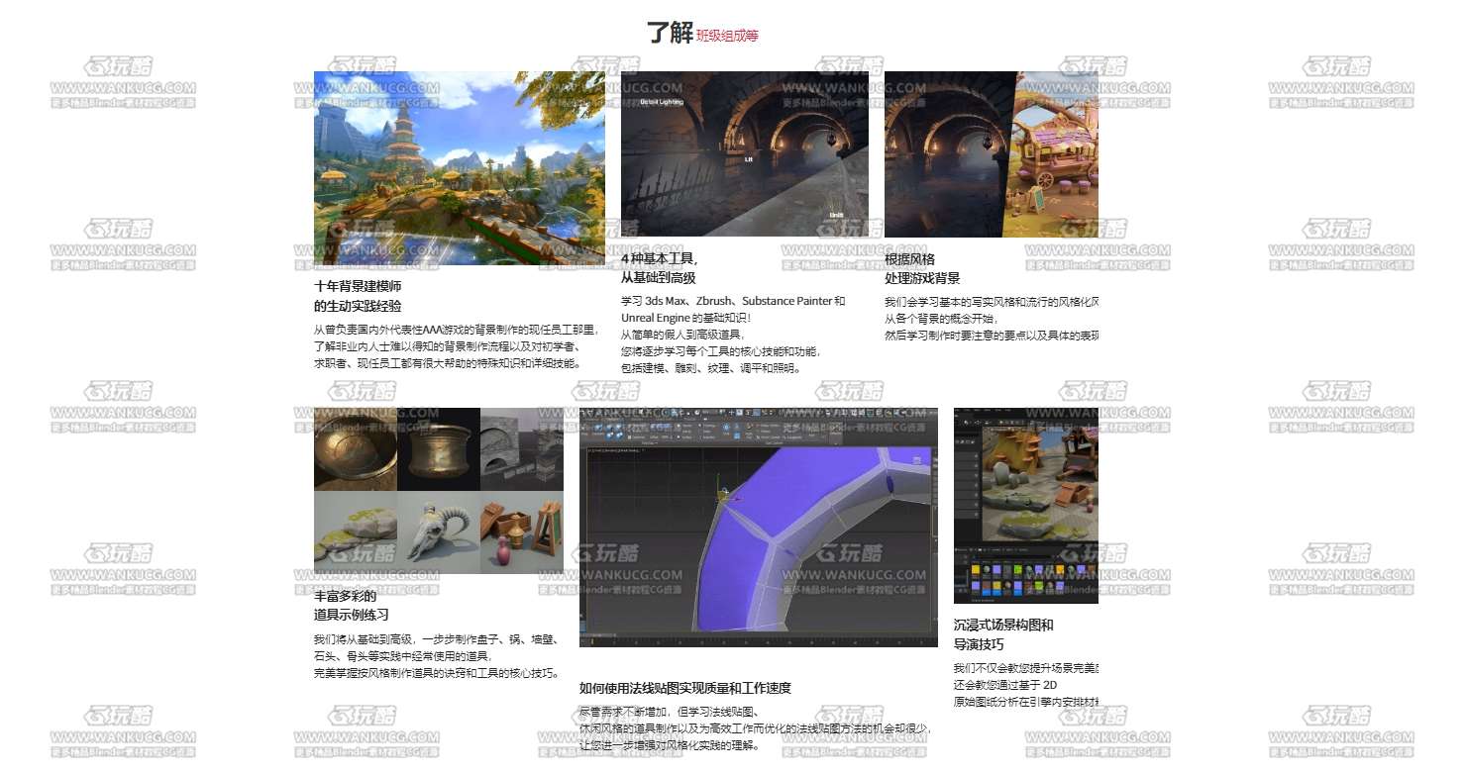Screen dimensions: 1466x774
Task: Click the line starting "石头、骨头等实践中"
Action: [x=402, y=656]
